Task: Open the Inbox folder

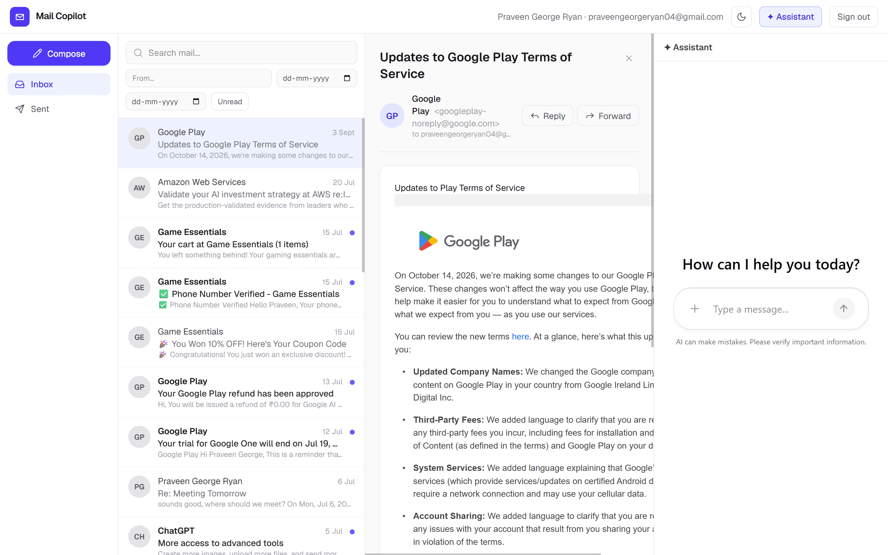Action: (x=59, y=84)
